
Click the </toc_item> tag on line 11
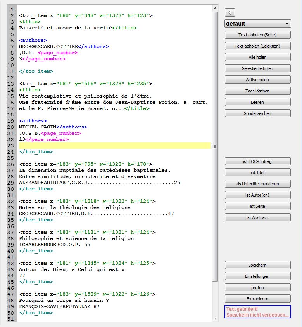click(x=36, y=71)
